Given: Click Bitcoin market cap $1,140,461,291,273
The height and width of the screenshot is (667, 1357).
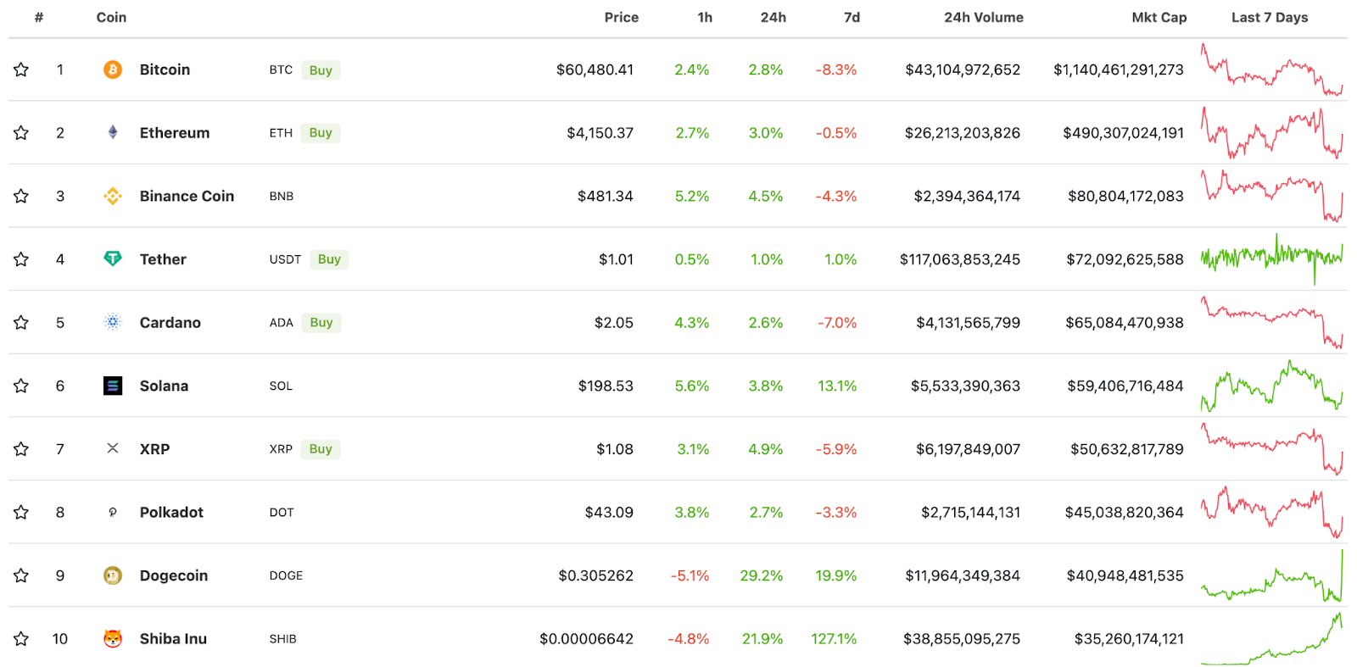Looking at the screenshot, I should (1119, 69).
